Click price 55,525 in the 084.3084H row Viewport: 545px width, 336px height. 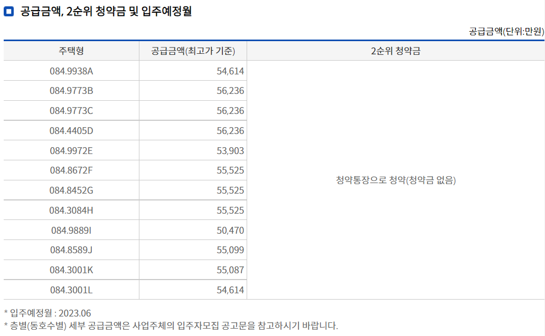coord(230,210)
